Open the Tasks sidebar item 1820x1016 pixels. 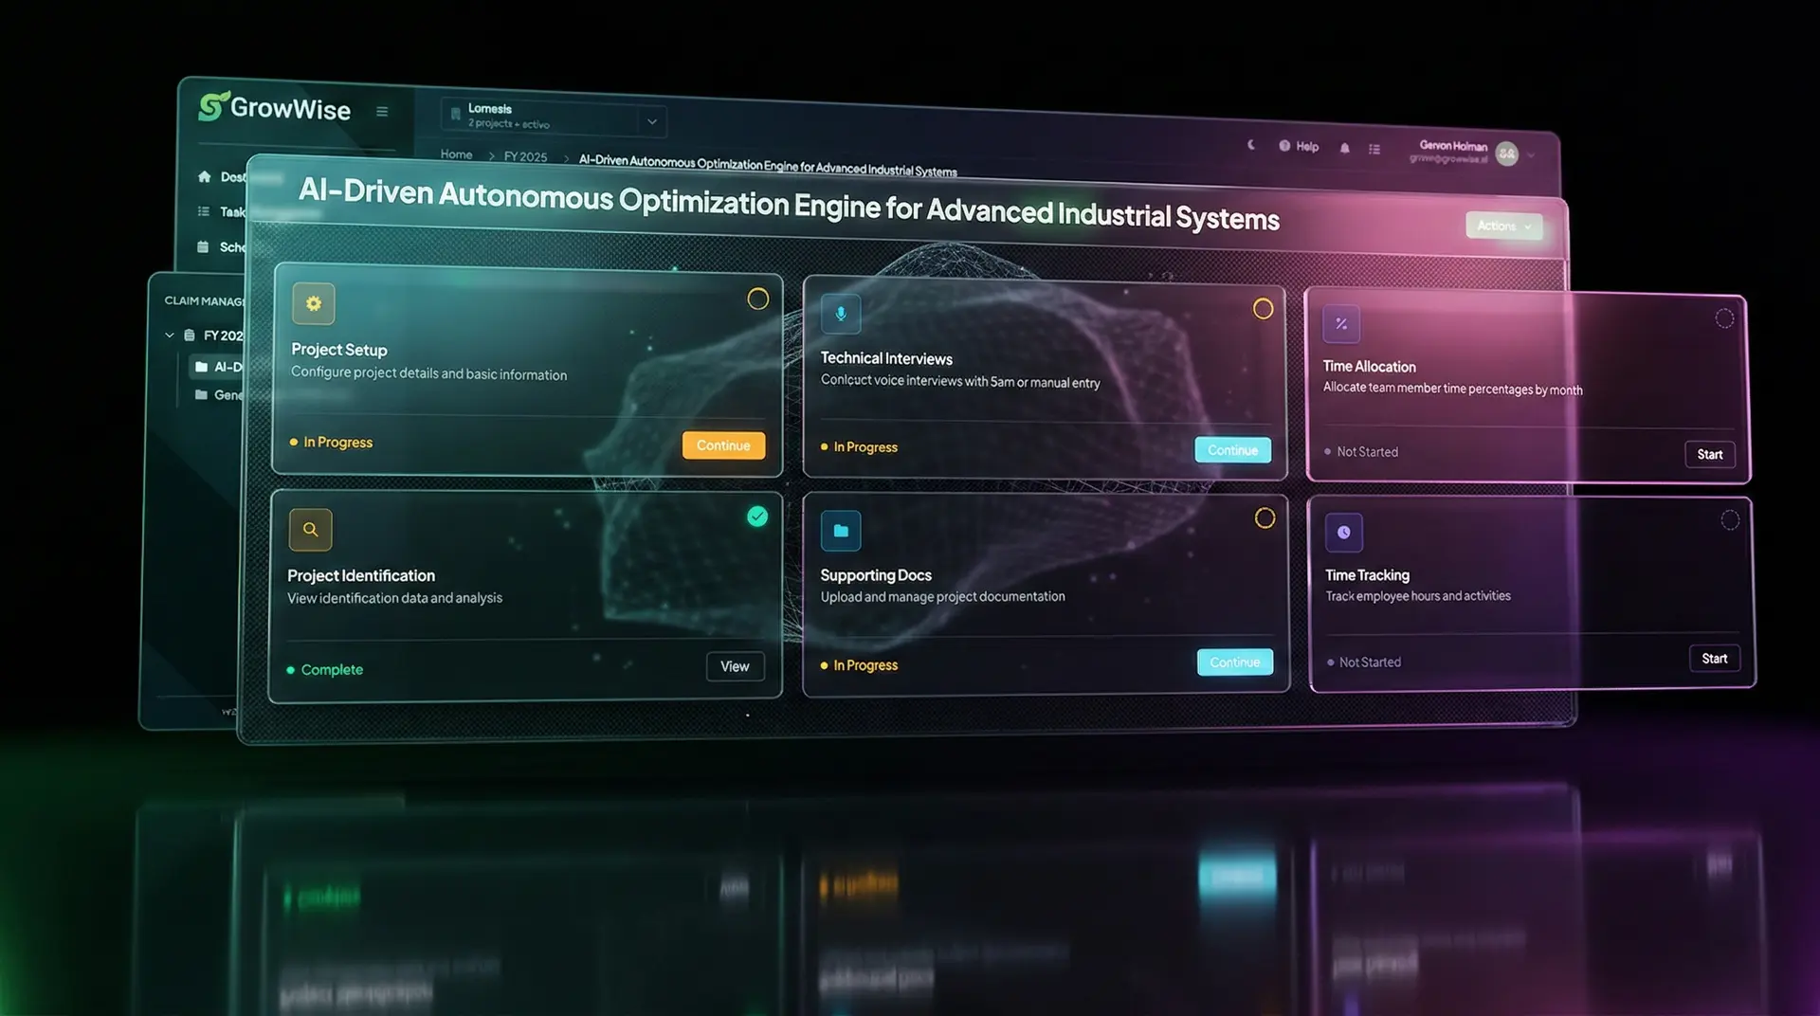(x=221, y=211)
